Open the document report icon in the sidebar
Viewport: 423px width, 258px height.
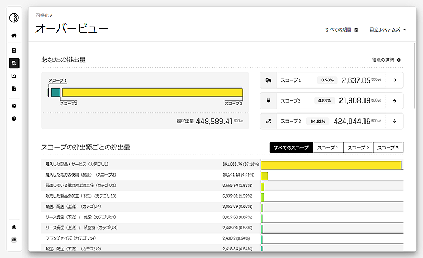pos(14,89)
